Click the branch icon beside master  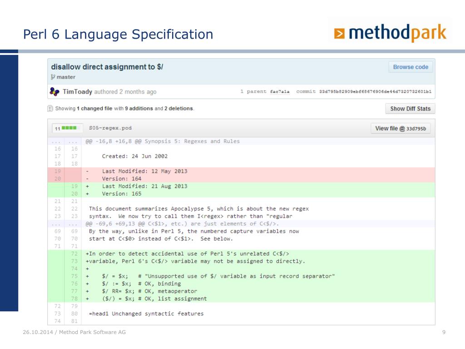tap(53, 77)
